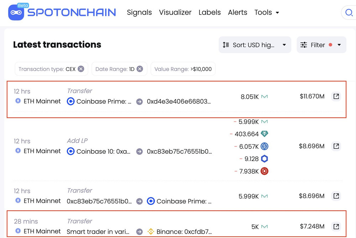356x238 pixels.
Task: Click the Chainlink token icon next to 9.128
Action: click(x=264, y=159)
